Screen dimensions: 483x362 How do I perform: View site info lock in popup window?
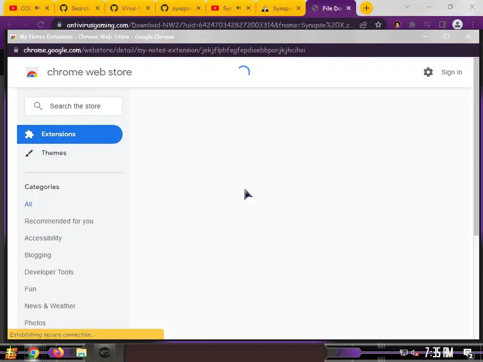point(16,50)
